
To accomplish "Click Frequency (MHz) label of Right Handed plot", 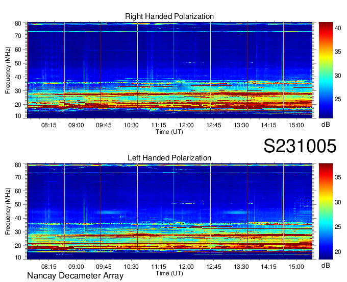I will [8, 70].
